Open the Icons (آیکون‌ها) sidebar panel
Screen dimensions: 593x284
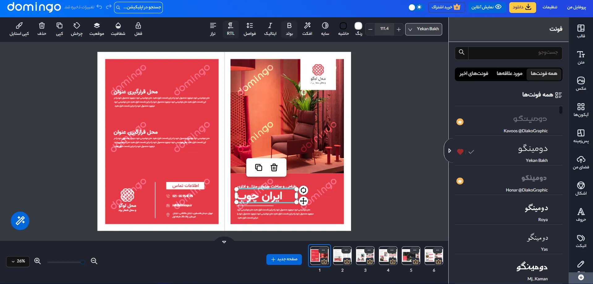[581, 110]
